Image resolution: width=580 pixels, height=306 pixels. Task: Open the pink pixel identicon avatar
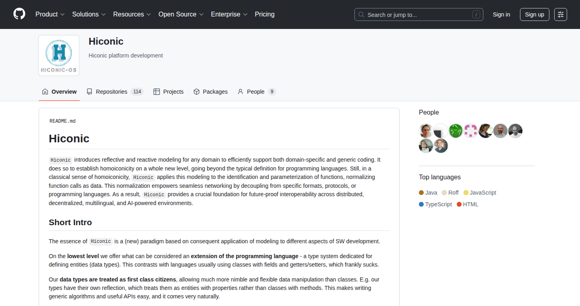(470, 131)
